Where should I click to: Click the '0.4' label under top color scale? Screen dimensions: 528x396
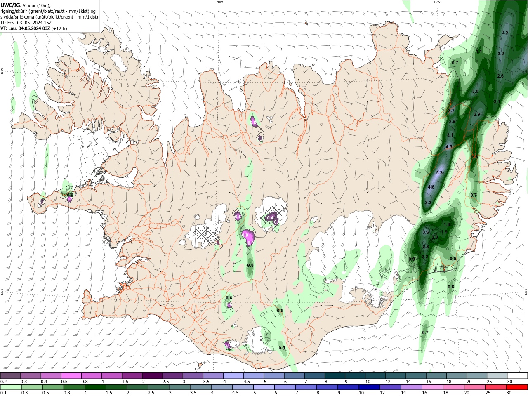44,381
